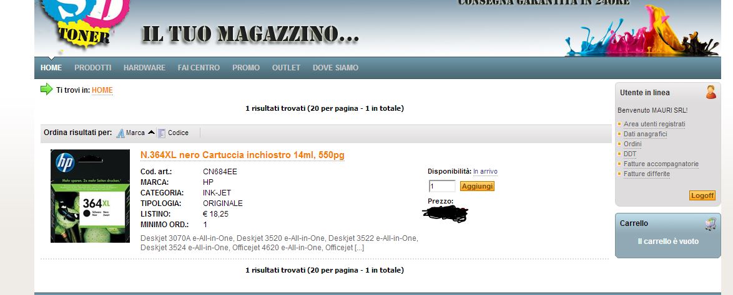The height and width of the screenshot is (295, 733).
Task: Open the PROMO page
Action: click(x=246, y=68)
